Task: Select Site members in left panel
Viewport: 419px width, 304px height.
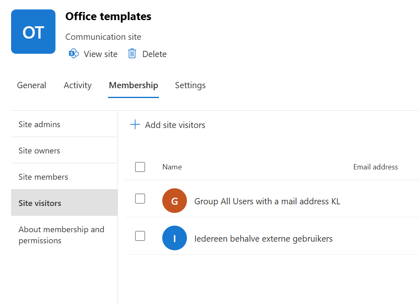Action: point(43,177)
